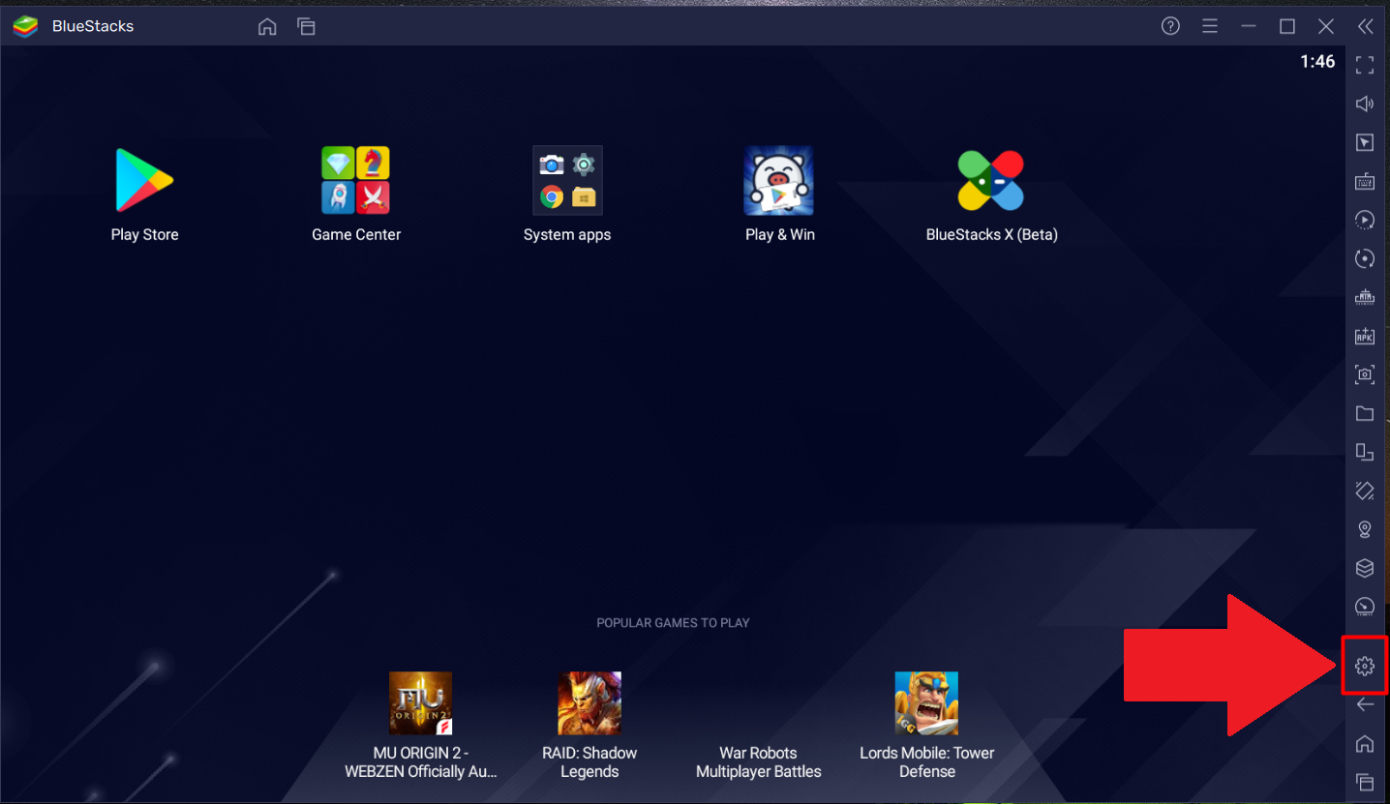Click War Robots Multiplayer Battles label
Screen dimensions: 1390x804
[x=759, y=762]
